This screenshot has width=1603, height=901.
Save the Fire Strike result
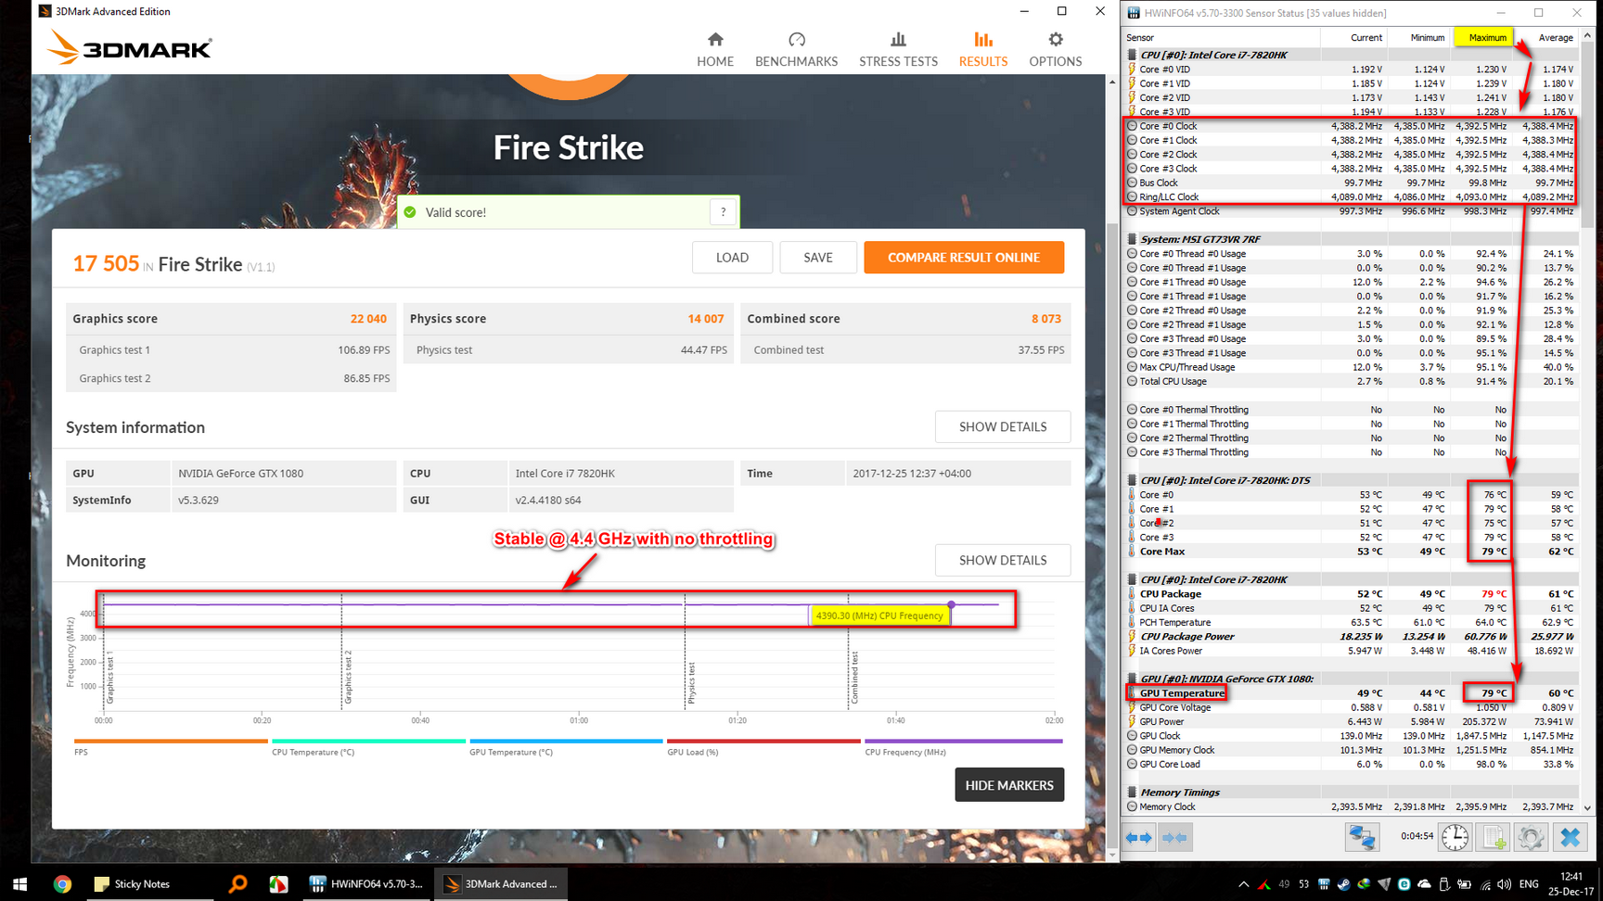tap(817, 258)
